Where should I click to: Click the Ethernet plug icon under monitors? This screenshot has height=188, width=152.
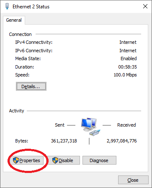pos(95,132)
